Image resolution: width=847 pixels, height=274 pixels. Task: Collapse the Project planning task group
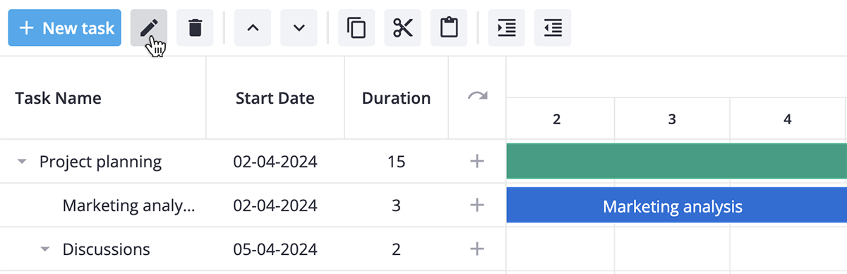tap(22, 162)
